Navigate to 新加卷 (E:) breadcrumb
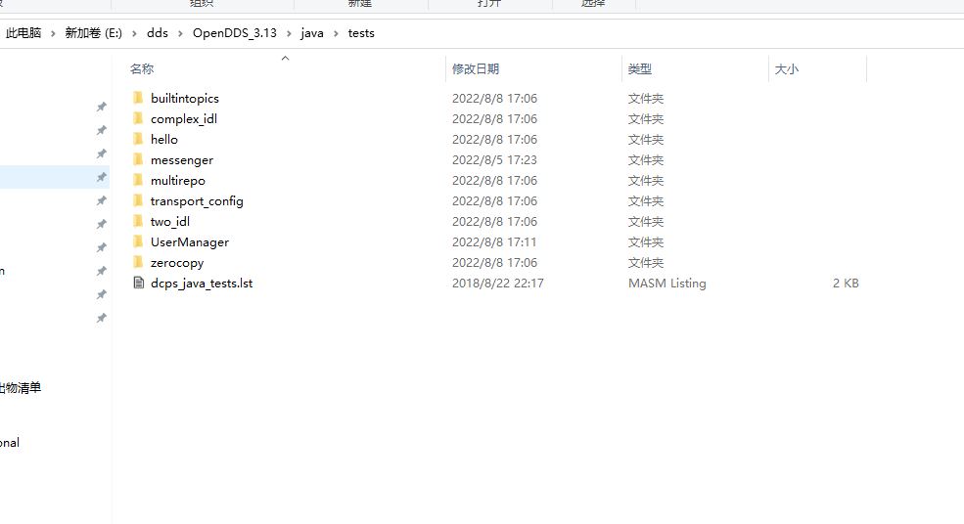The width and height of the screenshot is (964, 524). tap(93, 33)
